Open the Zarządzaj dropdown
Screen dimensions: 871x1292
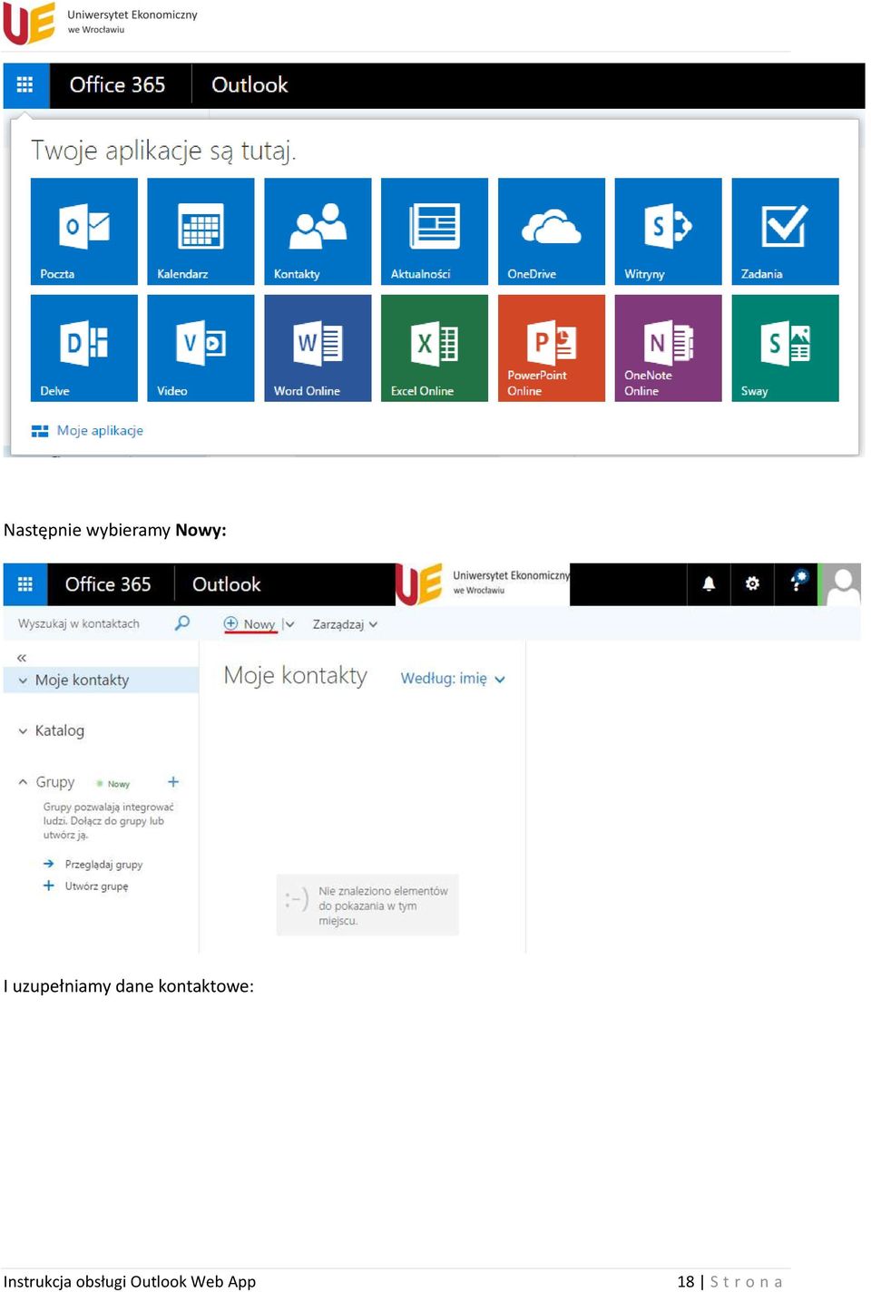[x=345, y=624]
